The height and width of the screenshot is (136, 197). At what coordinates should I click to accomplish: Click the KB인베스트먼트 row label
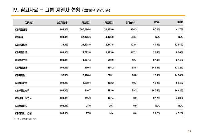coord(23,98)
